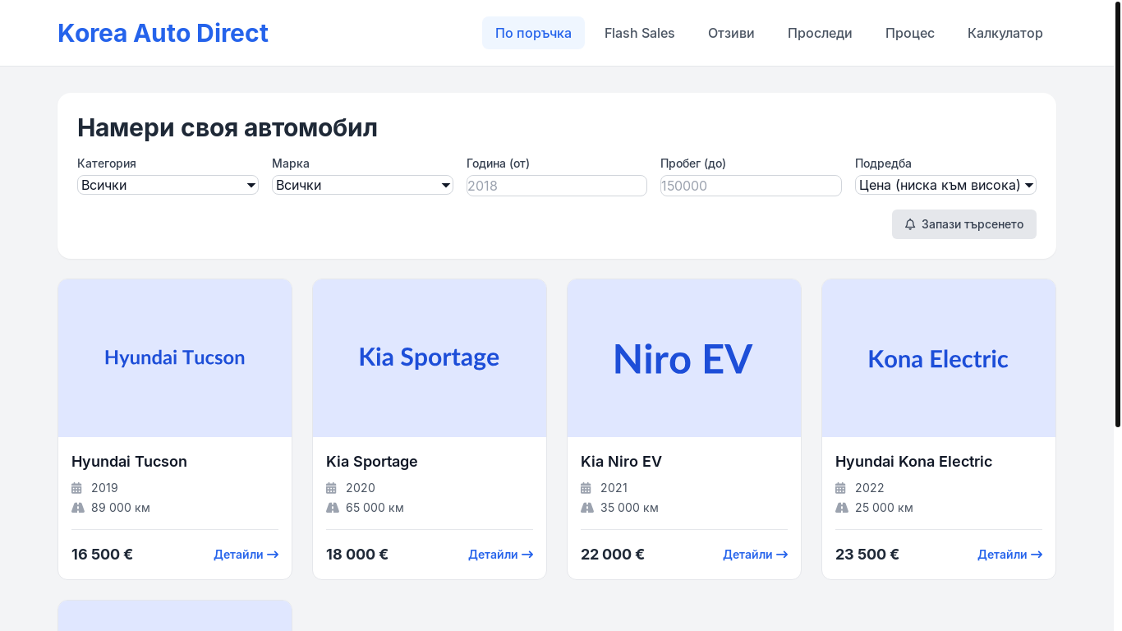Click the calendar icon on Kia Niro EV card

586,488
